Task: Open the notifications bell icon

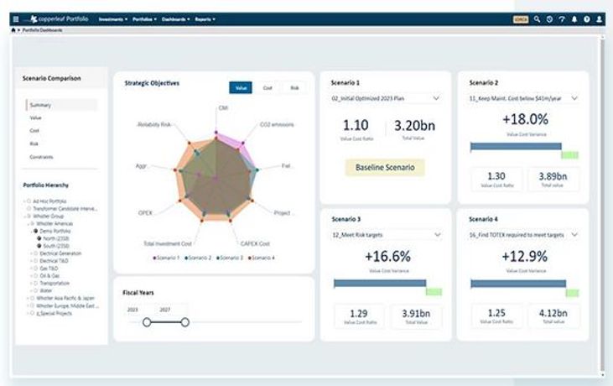Action: pos(574,19)
